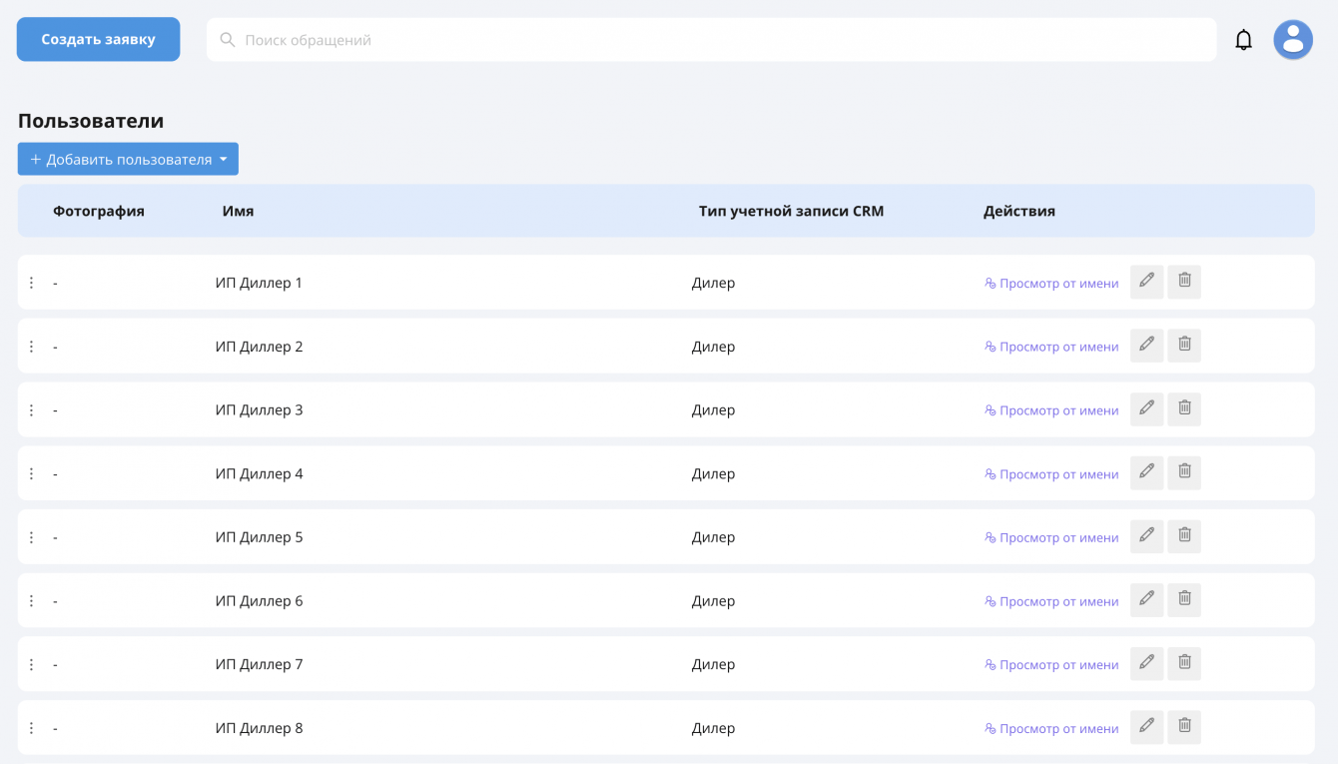Click the Создать заявку button
The width and height of the screenshot is (1338, 764).
tap(98, 39)
